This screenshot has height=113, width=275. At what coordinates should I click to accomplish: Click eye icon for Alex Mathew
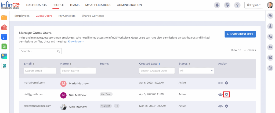pyautogui.click(x=220, y=106)
